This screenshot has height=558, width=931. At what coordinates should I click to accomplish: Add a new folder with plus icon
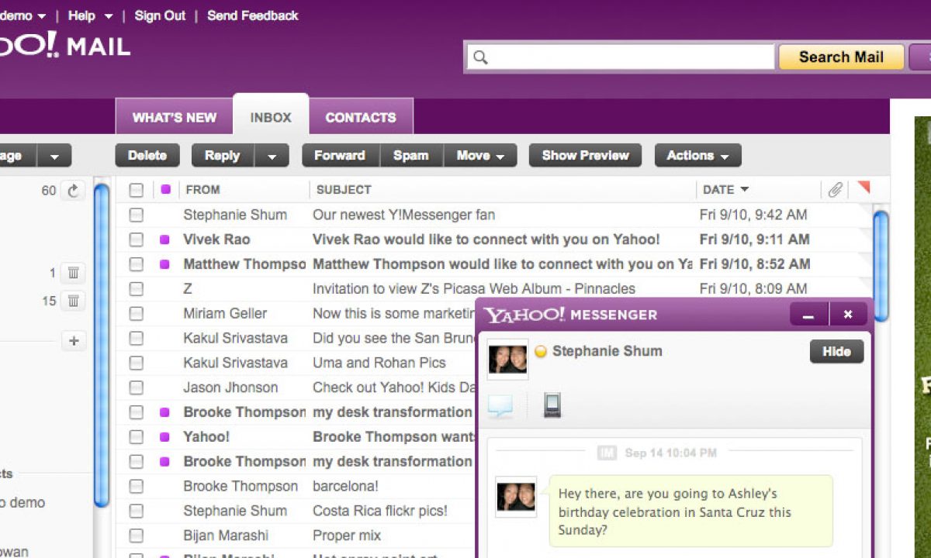tap(73, 341)
